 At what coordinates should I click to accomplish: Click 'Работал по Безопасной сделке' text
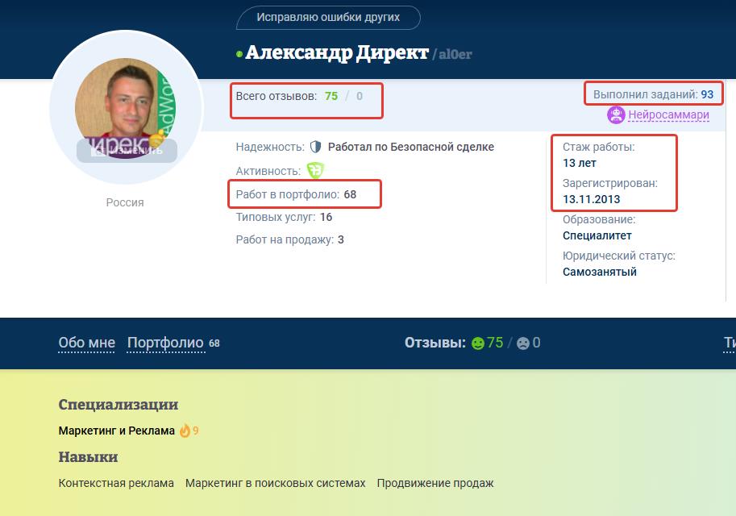click(x=410, y=147)
